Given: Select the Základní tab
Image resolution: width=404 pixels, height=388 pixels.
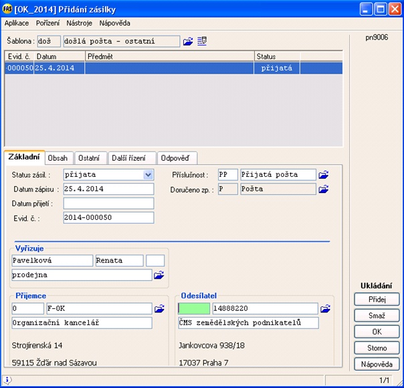Looking at the screenshot, I should (x=24, y=157).
